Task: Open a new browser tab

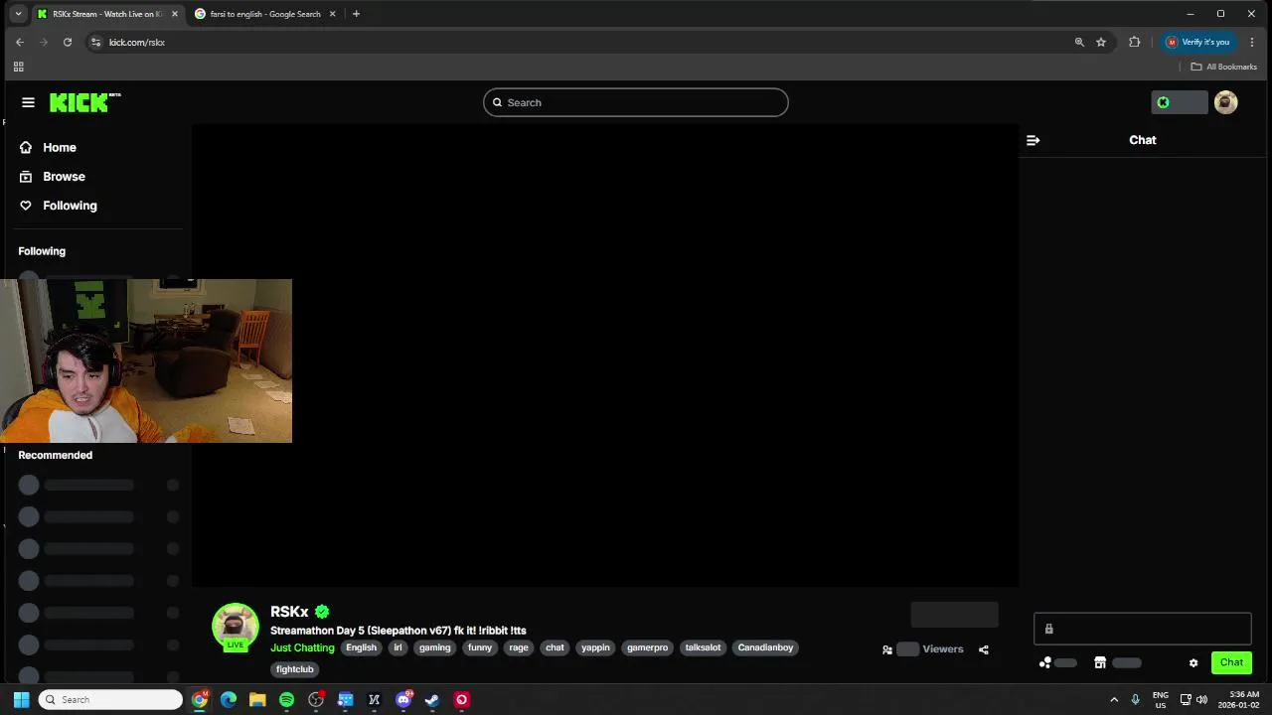Action: pyautogui.click(x=356, y=14)
